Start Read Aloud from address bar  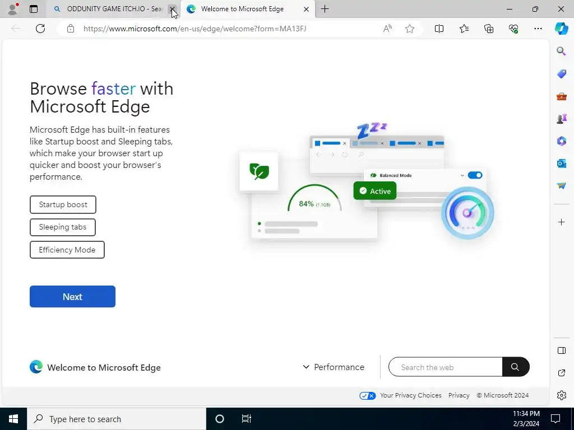click(387, 29)
